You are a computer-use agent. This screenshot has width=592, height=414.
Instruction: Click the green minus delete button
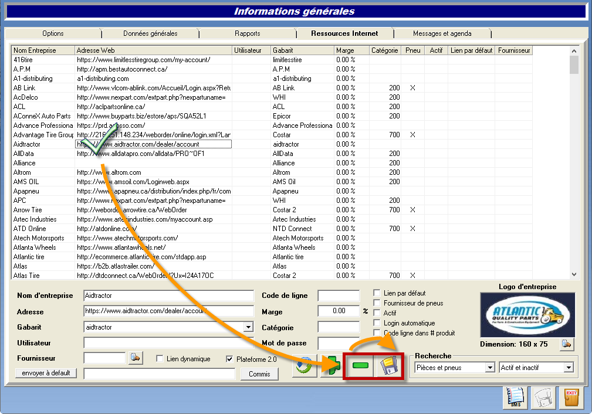(360, 365)
